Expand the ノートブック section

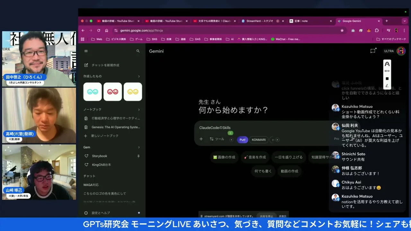click(139, 109)
